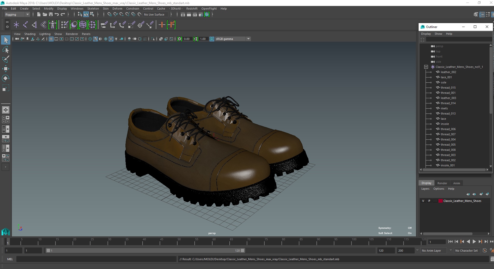Select the Create IK Handle shelf tool

[34, 25]
